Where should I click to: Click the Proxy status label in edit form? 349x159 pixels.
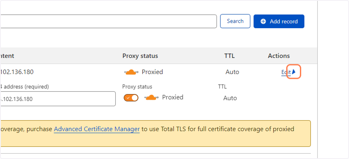coord(137,87)
